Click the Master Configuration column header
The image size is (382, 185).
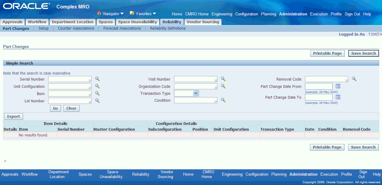[114, 129]
